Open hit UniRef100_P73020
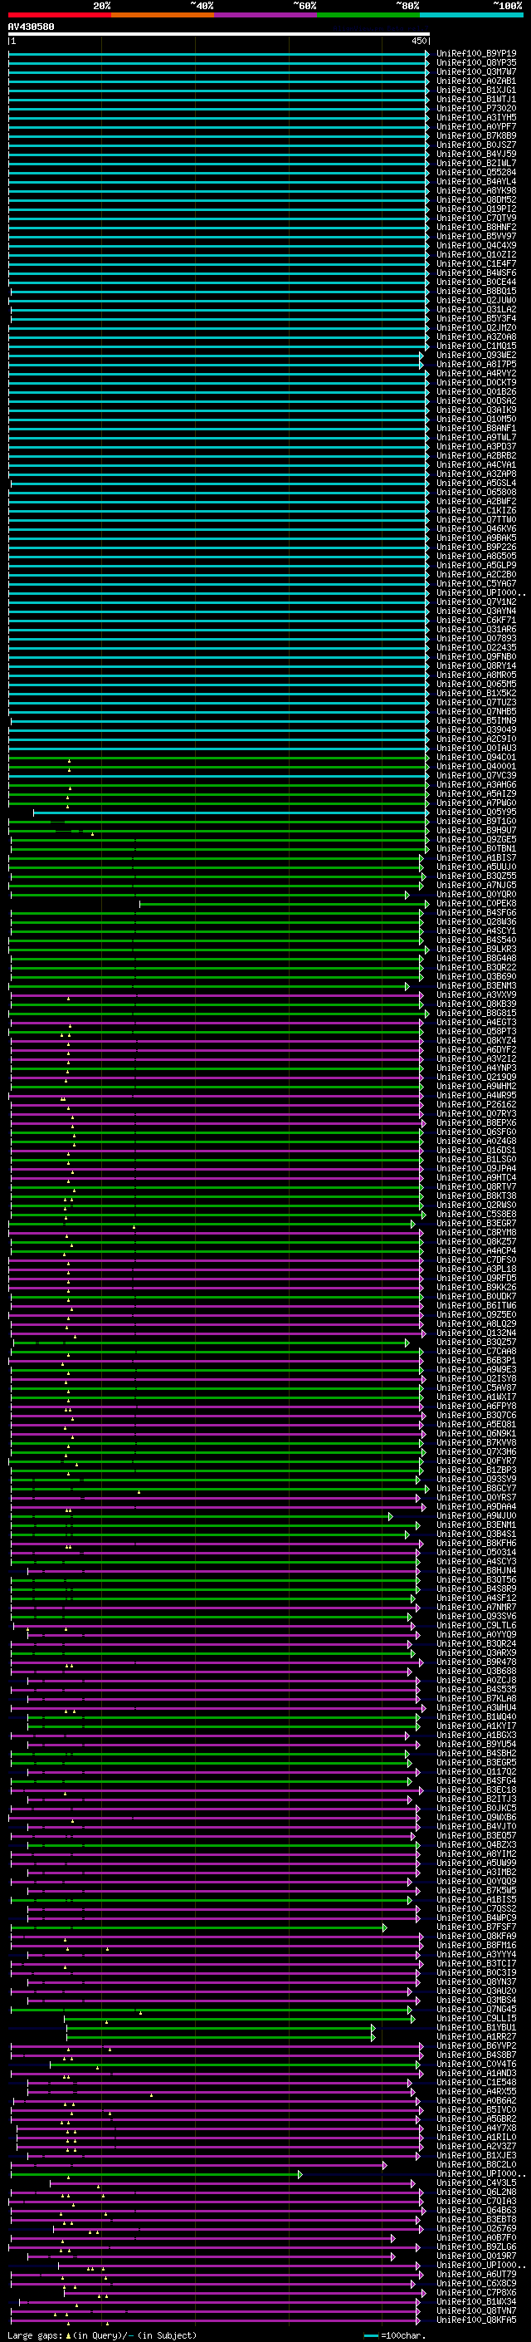 pos(476,108)
